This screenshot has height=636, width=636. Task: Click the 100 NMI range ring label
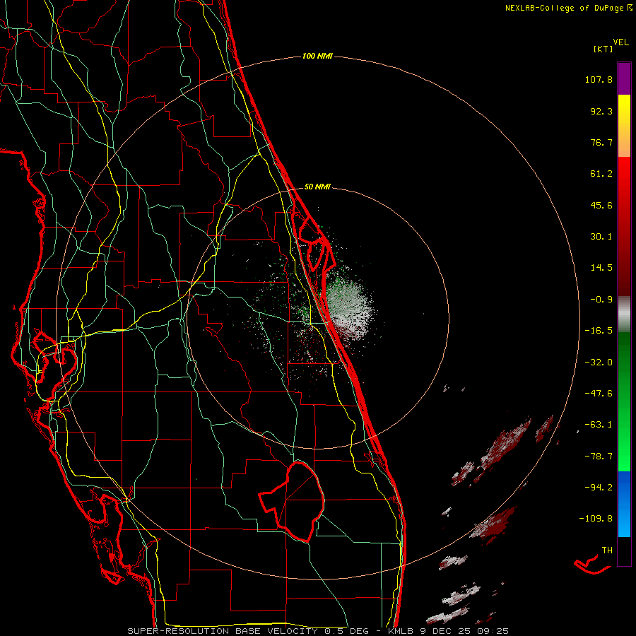[x=317, y=56]
